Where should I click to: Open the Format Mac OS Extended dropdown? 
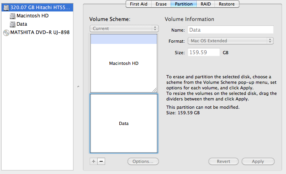point(231,41)
